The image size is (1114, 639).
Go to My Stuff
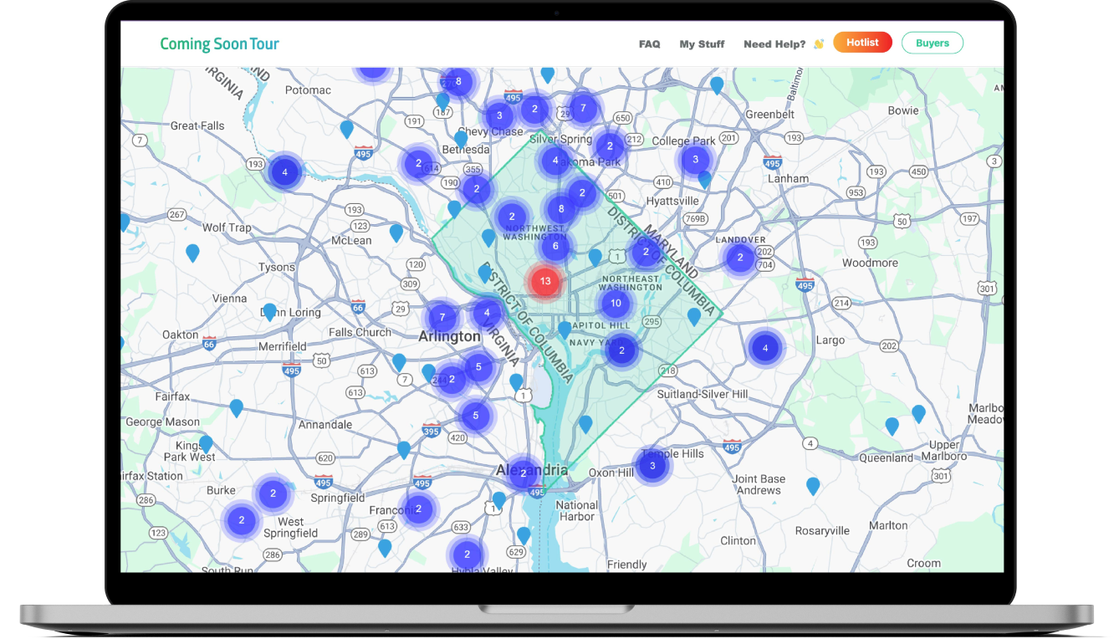point(702,43)
